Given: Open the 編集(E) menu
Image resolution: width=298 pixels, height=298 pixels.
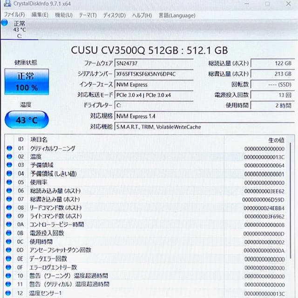Looking at the screenshot, I should tap(40, 15).
